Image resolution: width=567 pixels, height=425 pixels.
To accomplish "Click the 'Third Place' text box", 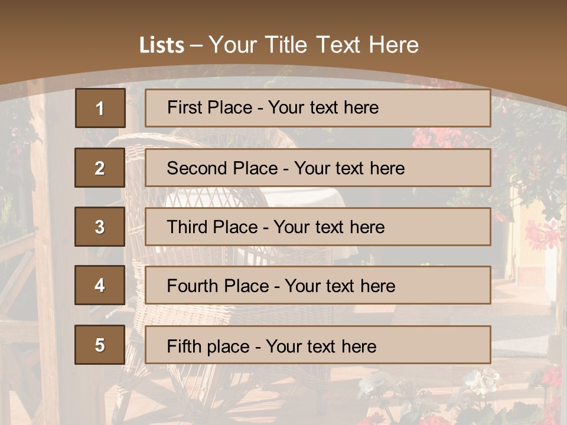I will [x=318, y=227].
